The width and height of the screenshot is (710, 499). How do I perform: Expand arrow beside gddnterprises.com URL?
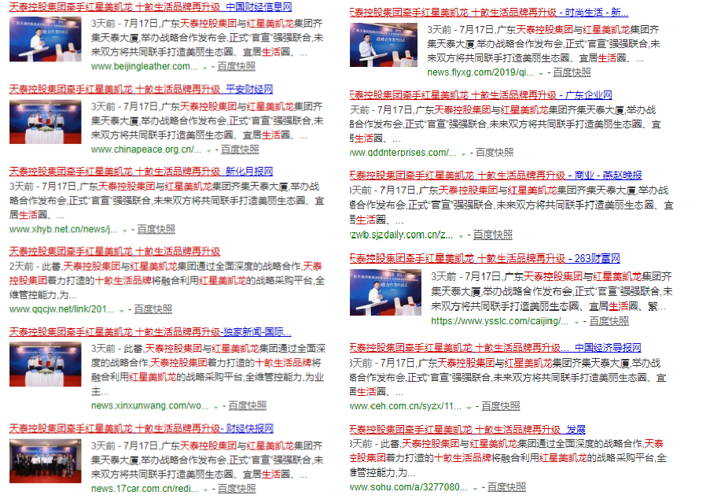pos(463,154)
